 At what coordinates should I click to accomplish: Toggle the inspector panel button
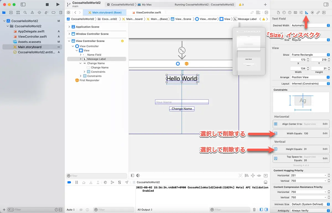click(326, 4)
